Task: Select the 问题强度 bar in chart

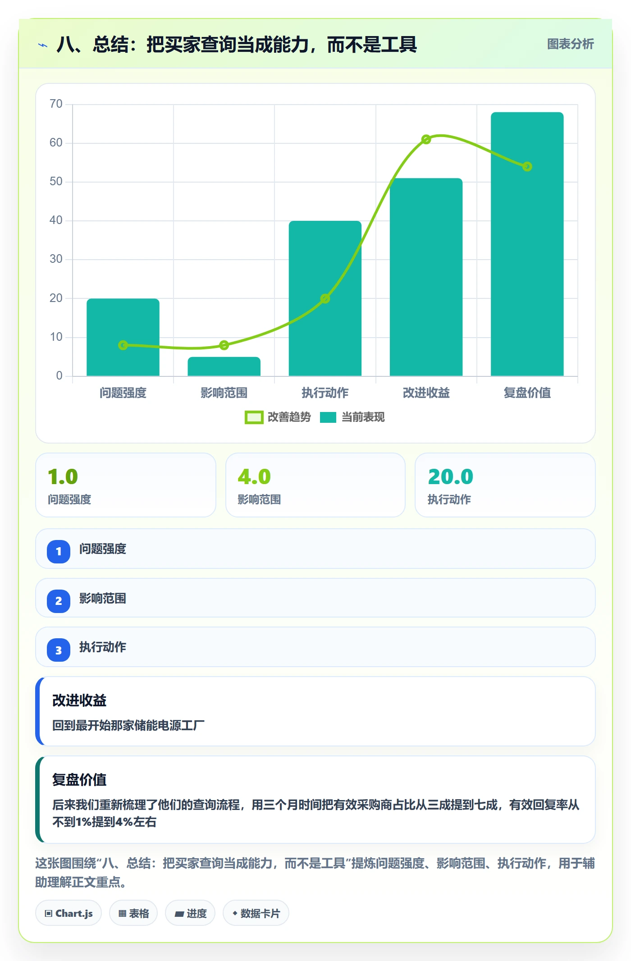Action: 123,337
